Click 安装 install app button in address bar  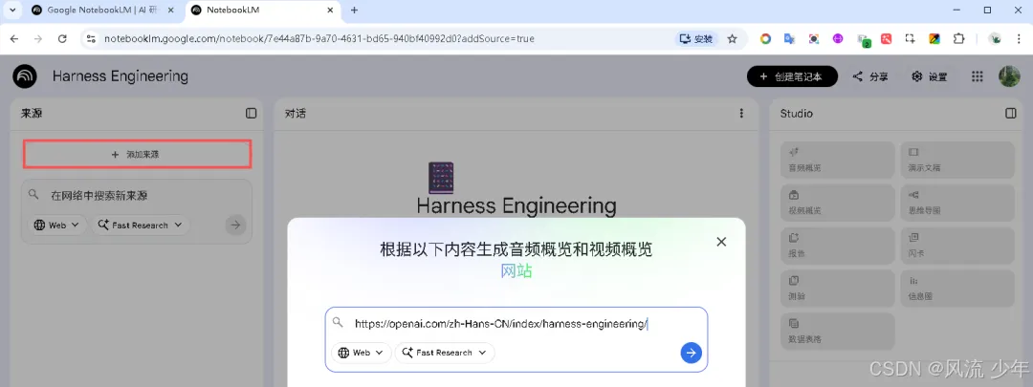[x=696, y=39]
